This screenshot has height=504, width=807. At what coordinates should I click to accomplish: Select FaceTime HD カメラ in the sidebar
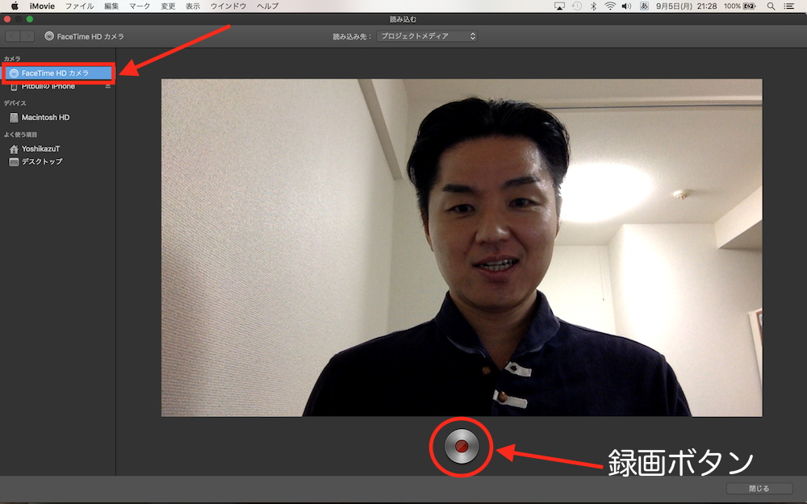click(55, 73)
